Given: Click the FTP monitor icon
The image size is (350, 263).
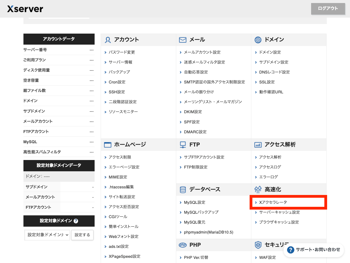Looking at the screenshot, I should tap(183, 145).
